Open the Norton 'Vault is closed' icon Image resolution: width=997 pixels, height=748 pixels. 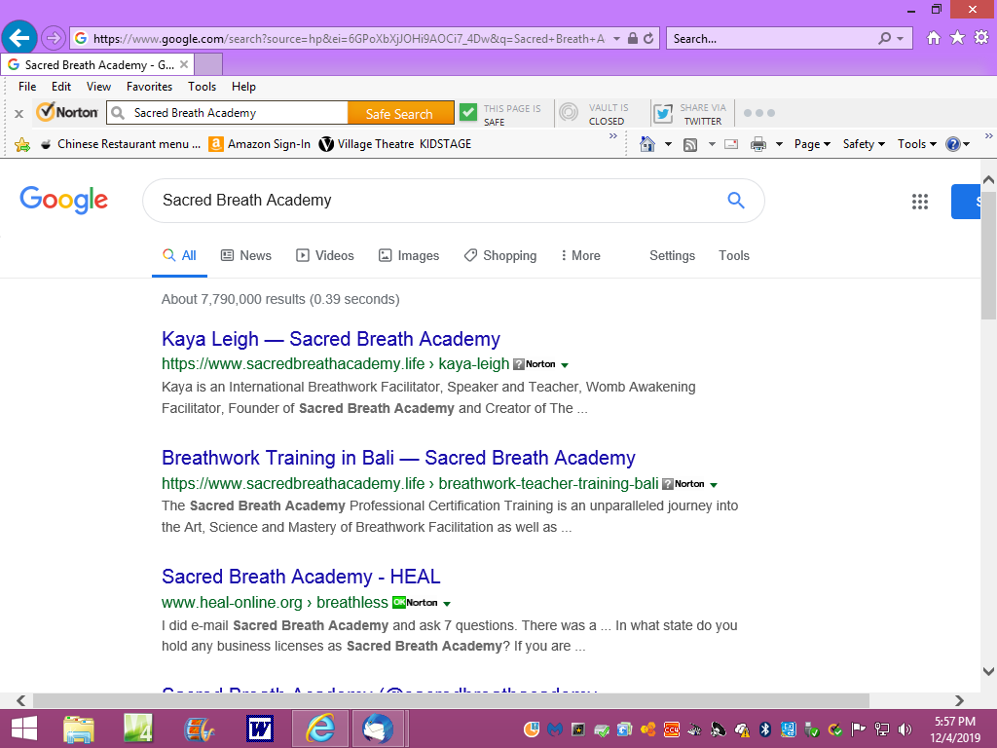coord(569,113)
